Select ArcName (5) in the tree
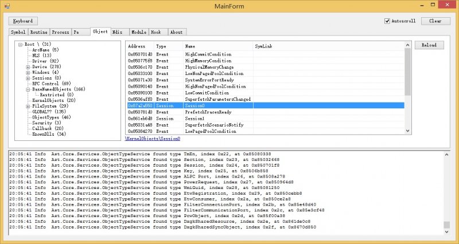 click(x=45, y=50)
